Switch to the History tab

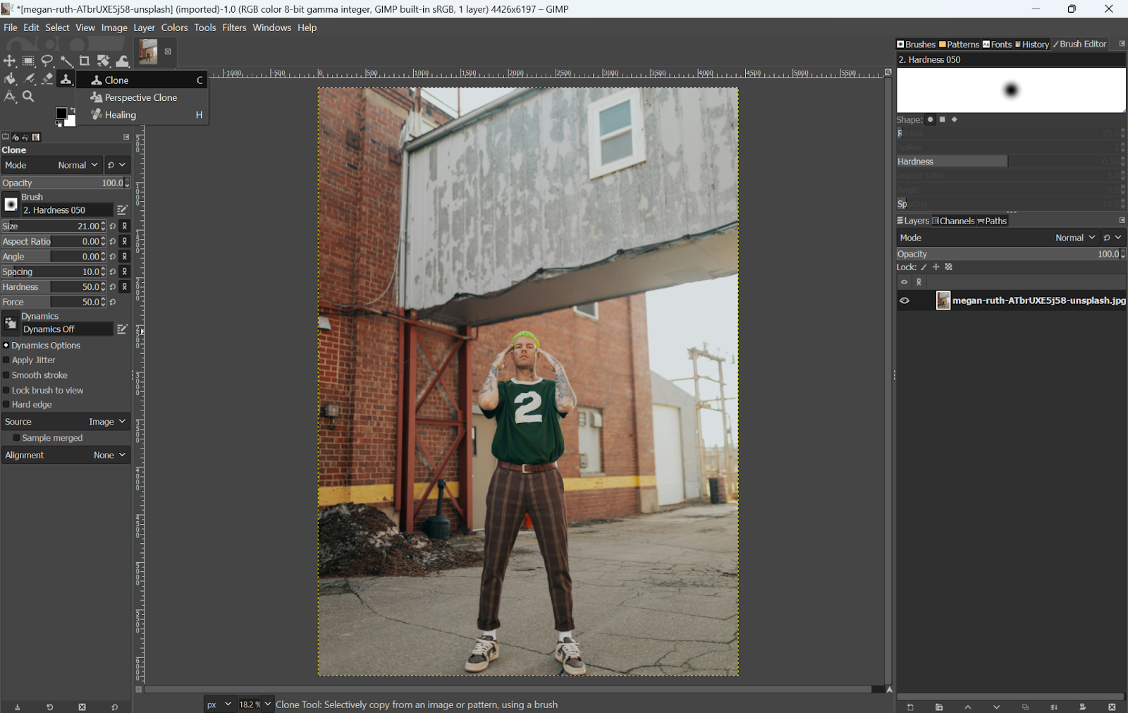tap(1031, 44)
